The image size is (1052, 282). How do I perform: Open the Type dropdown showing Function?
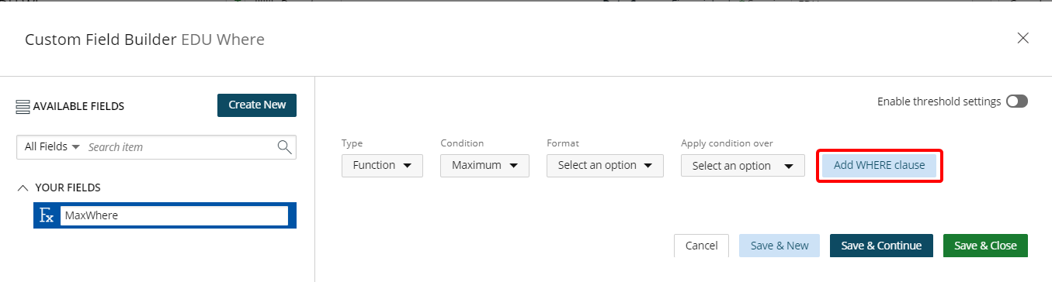click(x=382, y=165)
